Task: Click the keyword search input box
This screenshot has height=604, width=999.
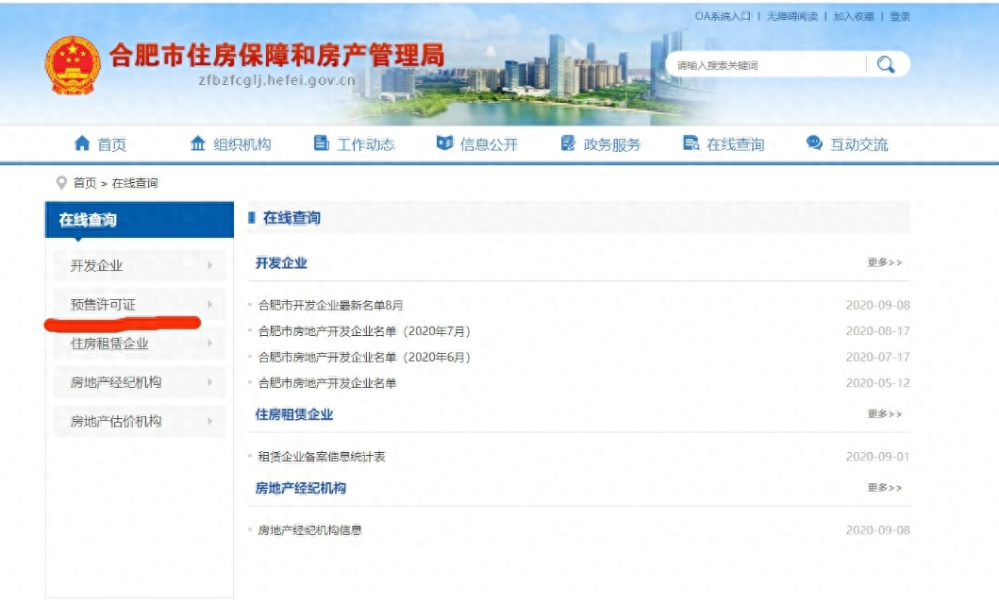Action: [x=764, y=65]
